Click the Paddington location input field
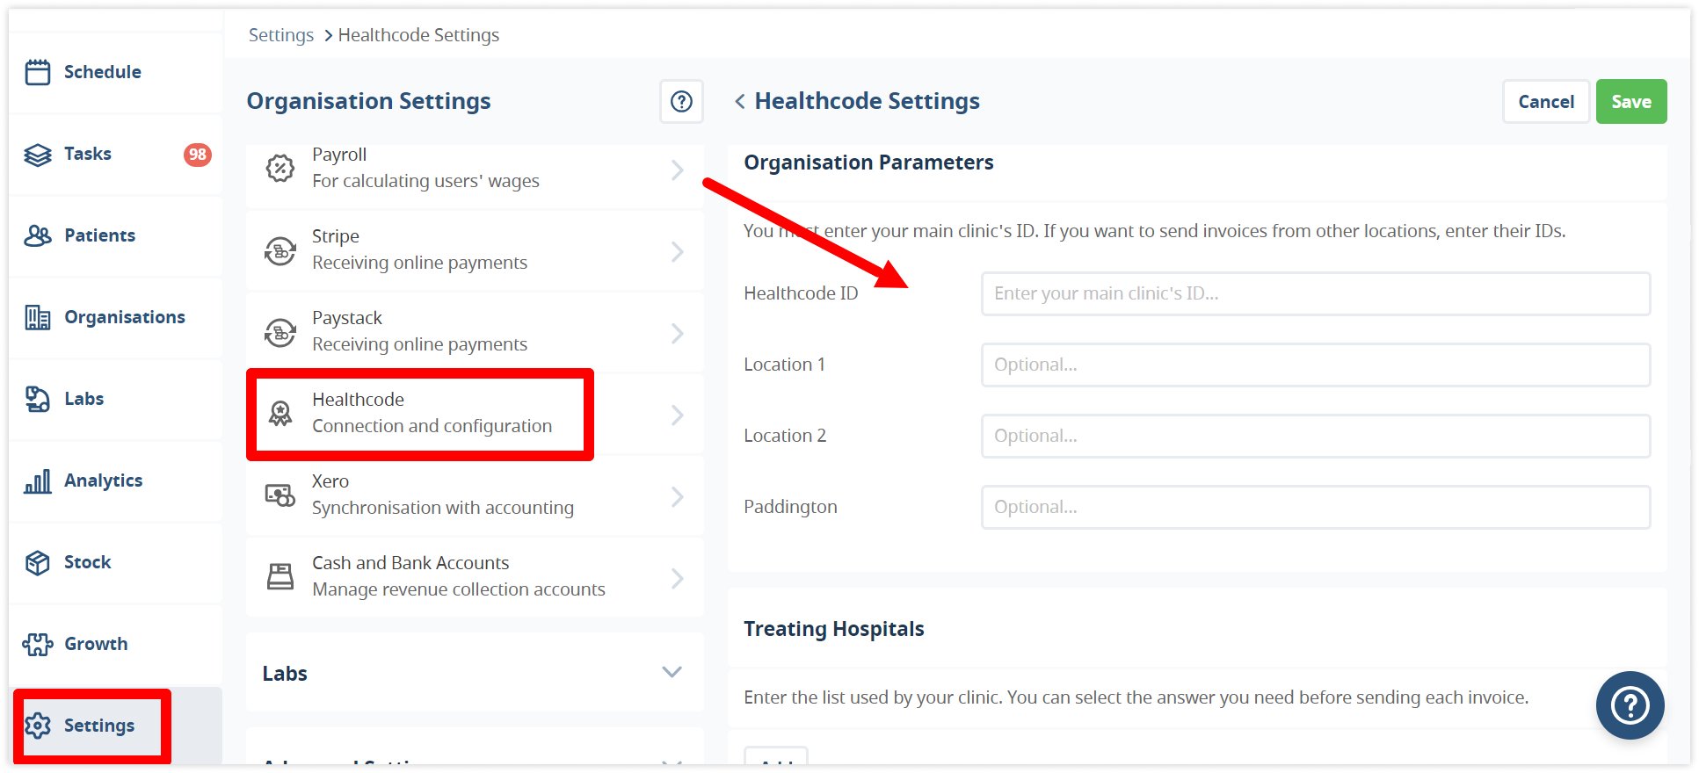 tap(1315, 507)
